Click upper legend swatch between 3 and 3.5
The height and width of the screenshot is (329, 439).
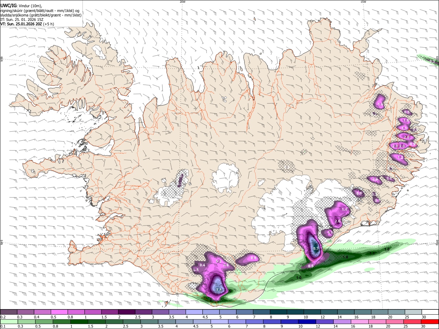click(161, 312)
